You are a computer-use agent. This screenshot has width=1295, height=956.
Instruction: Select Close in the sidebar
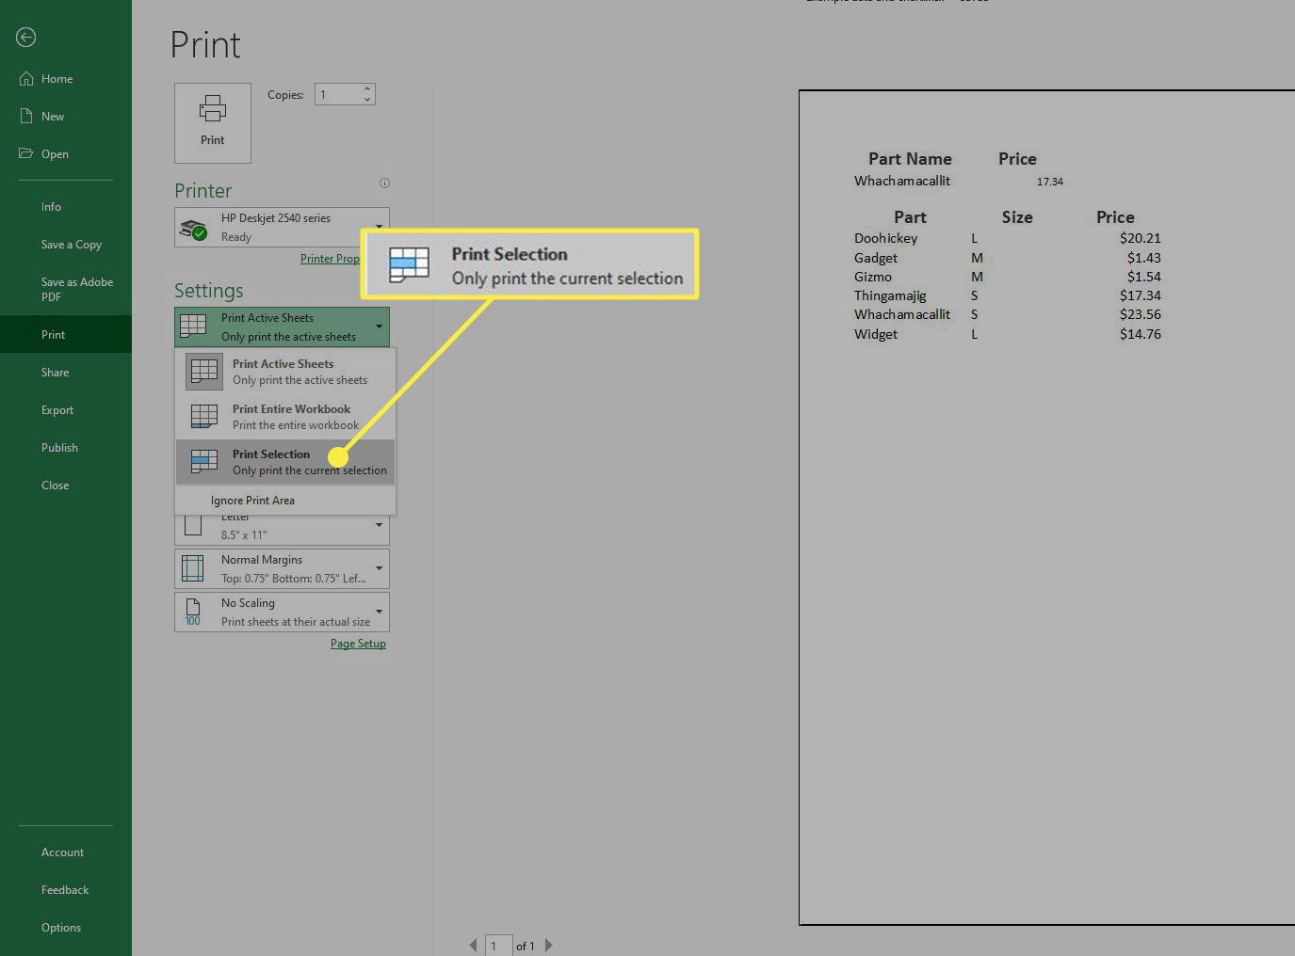tap(55, 486)
